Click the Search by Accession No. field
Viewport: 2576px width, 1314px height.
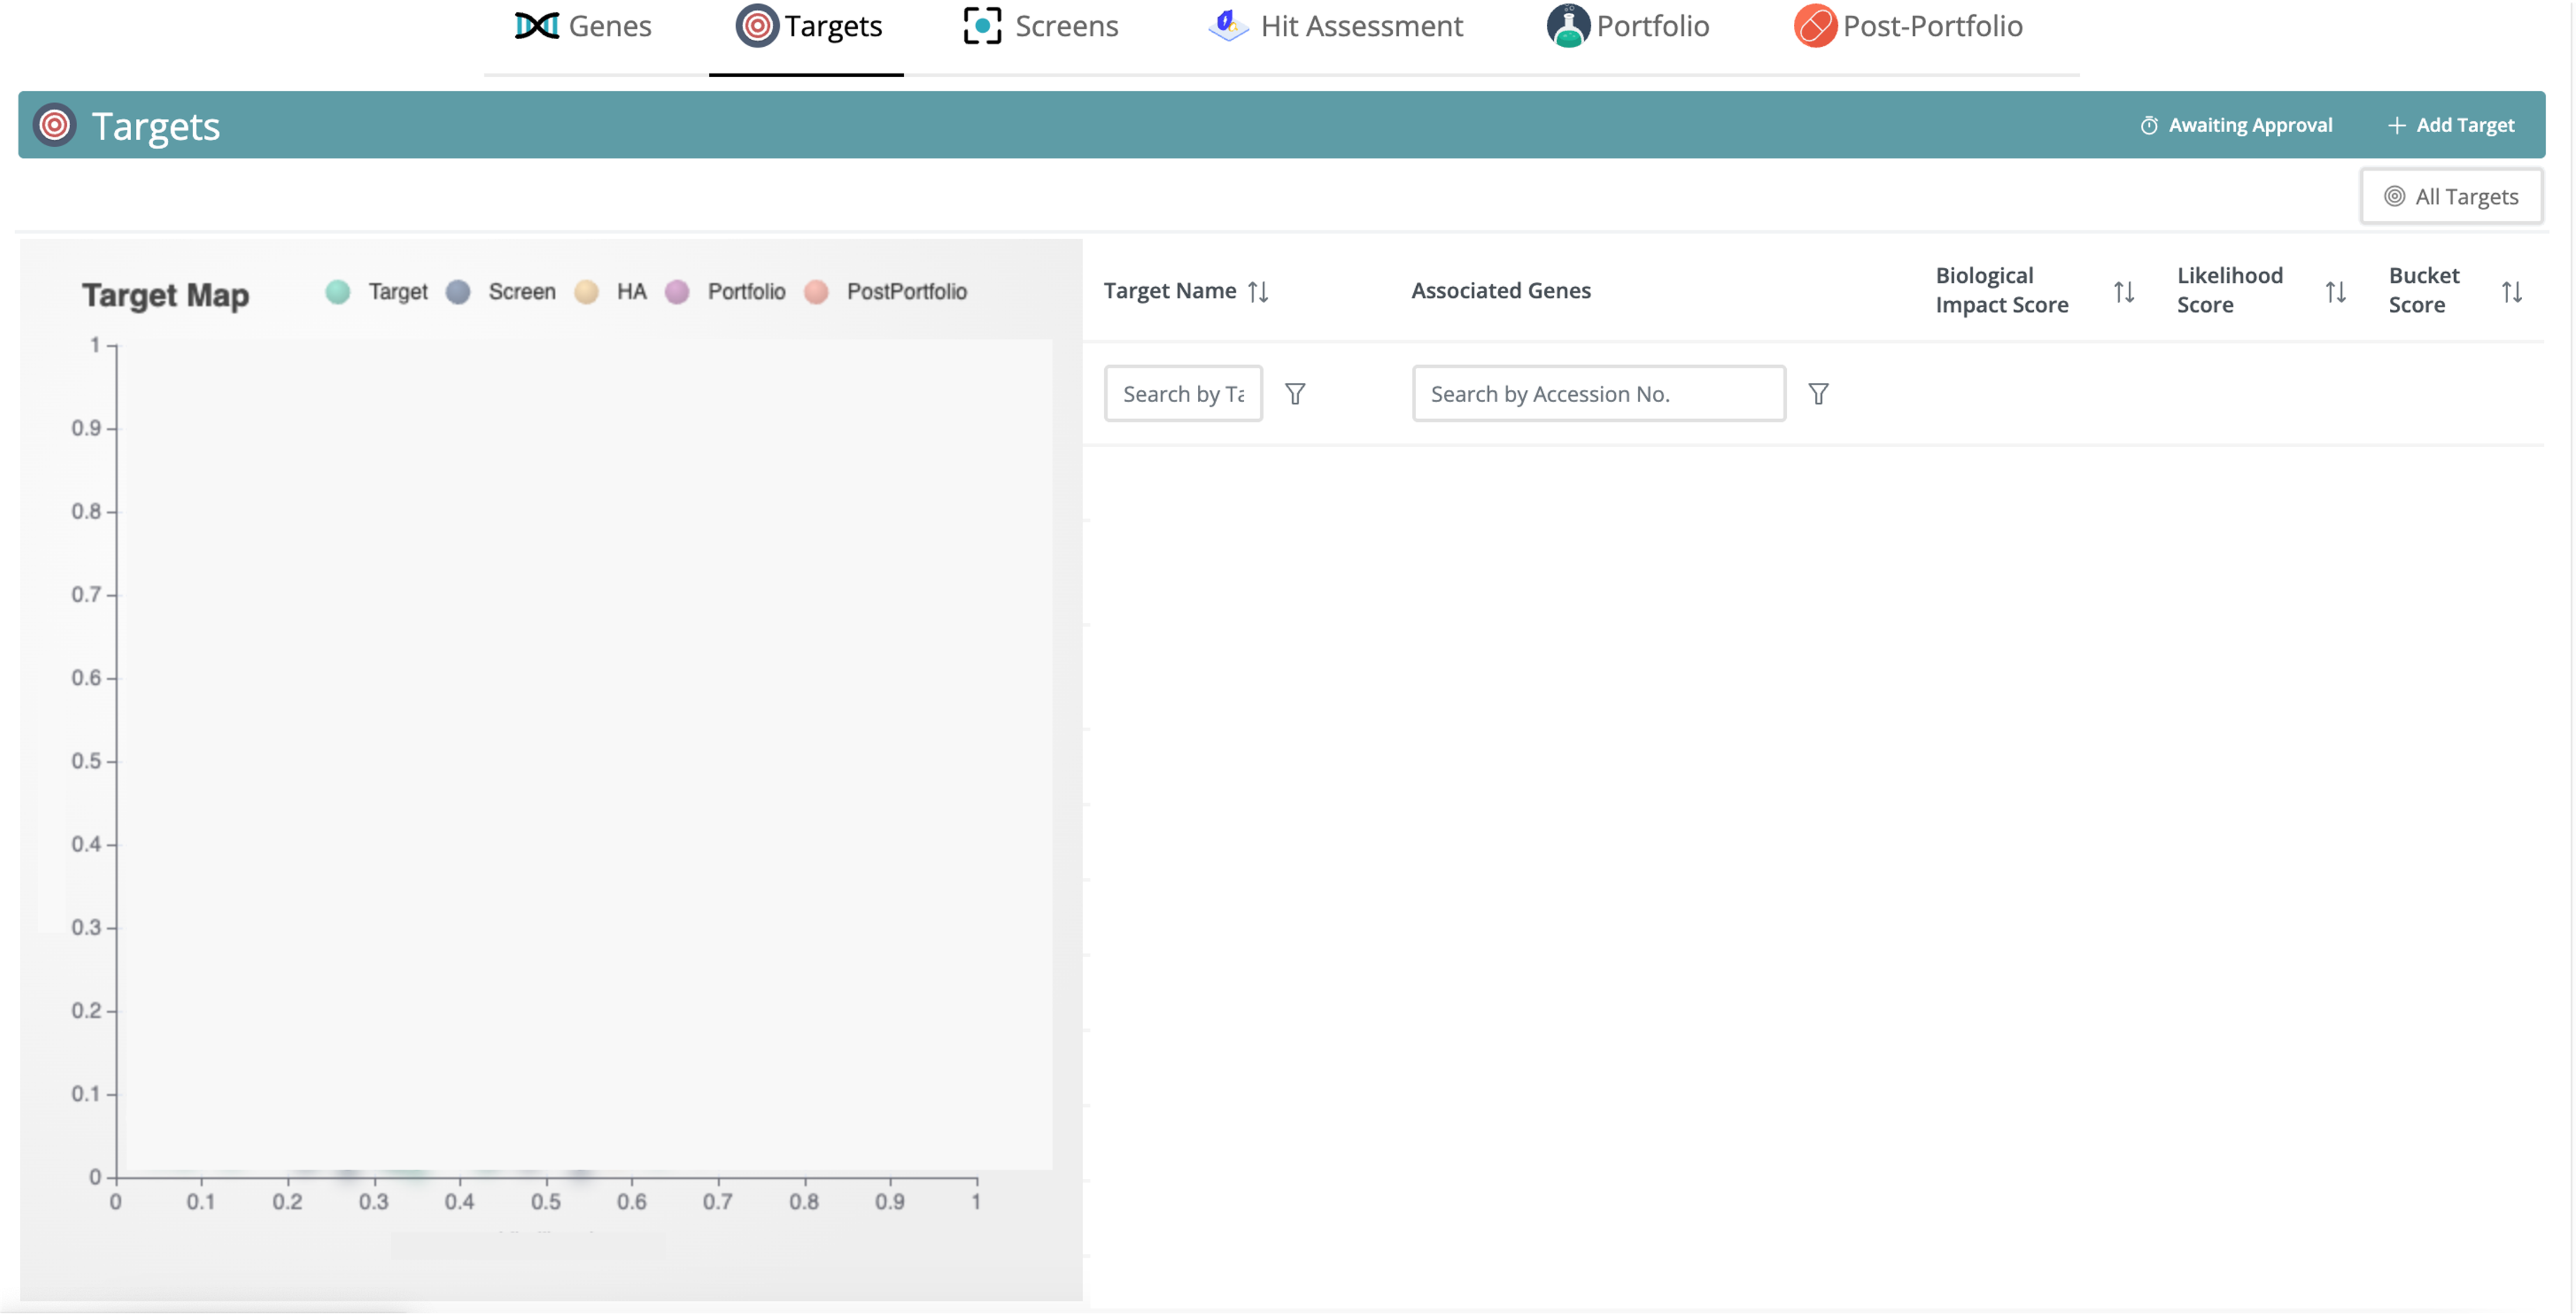(1598, 393)
